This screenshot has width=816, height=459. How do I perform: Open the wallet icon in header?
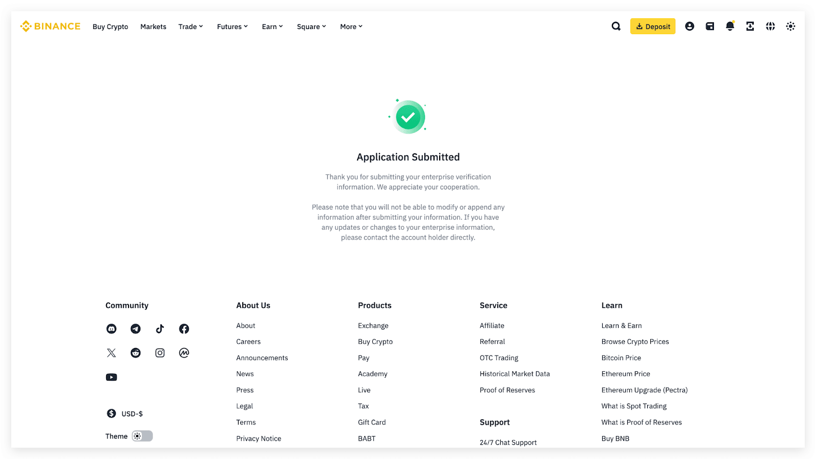(710, 26)
